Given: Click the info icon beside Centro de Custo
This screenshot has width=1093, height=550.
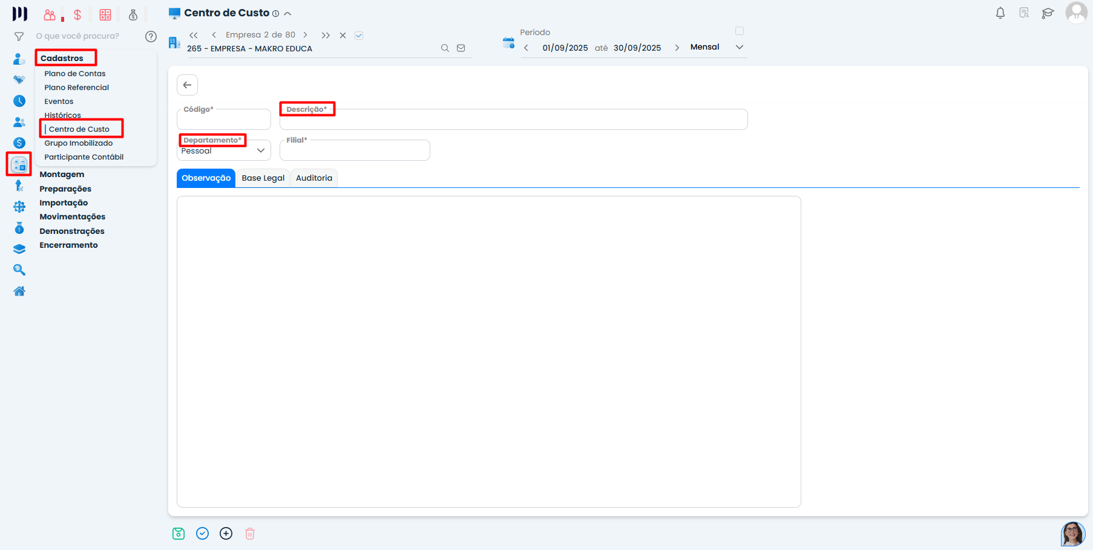Looking at the screenshot, I should (x=276, y=14).
